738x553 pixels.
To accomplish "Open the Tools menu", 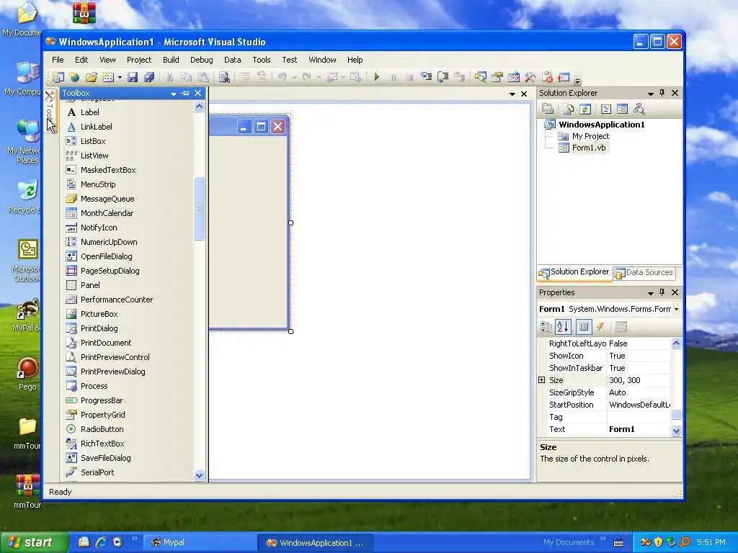I will click(x=261, y=60).
